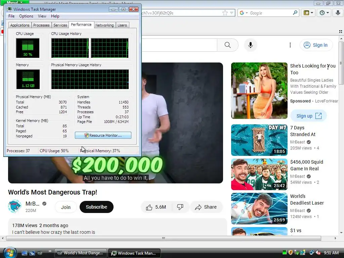Click the search bar magnifier icon
Image resolution: width=344 pixels, height=258 pixels.
coord(295,13)
